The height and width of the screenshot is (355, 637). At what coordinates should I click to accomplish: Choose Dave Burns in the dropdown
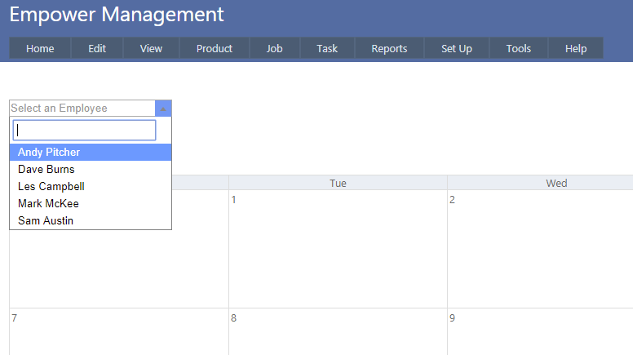pyautogui.click(x=46, y=170)
